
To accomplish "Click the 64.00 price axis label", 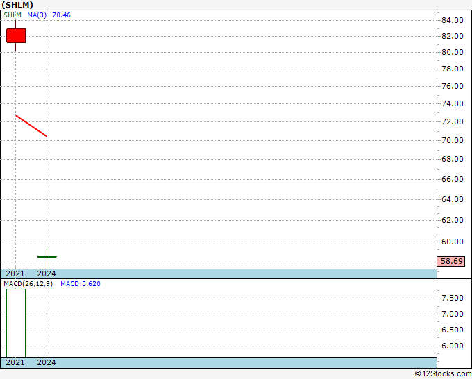I will pos(452,200).
